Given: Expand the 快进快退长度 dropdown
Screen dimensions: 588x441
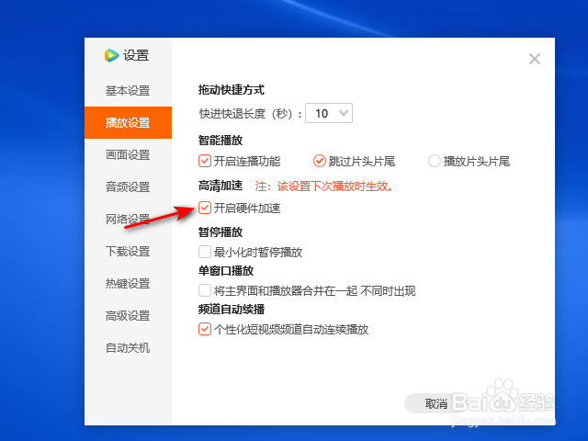Looking at the screenshot, I should (x=329, y=113).
